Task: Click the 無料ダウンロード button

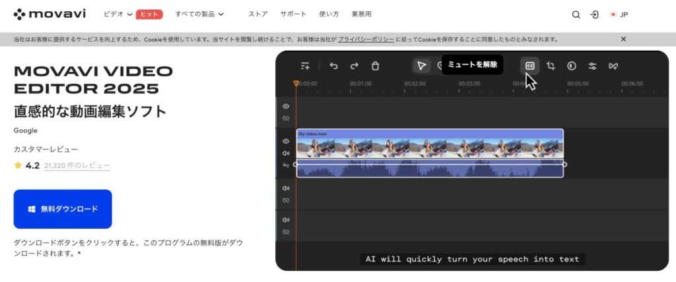Action: coord(63,209)
